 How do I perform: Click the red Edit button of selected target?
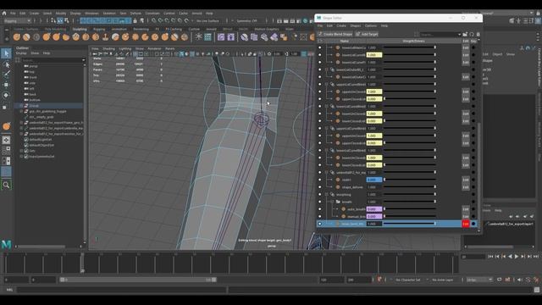tap(466, 224)
